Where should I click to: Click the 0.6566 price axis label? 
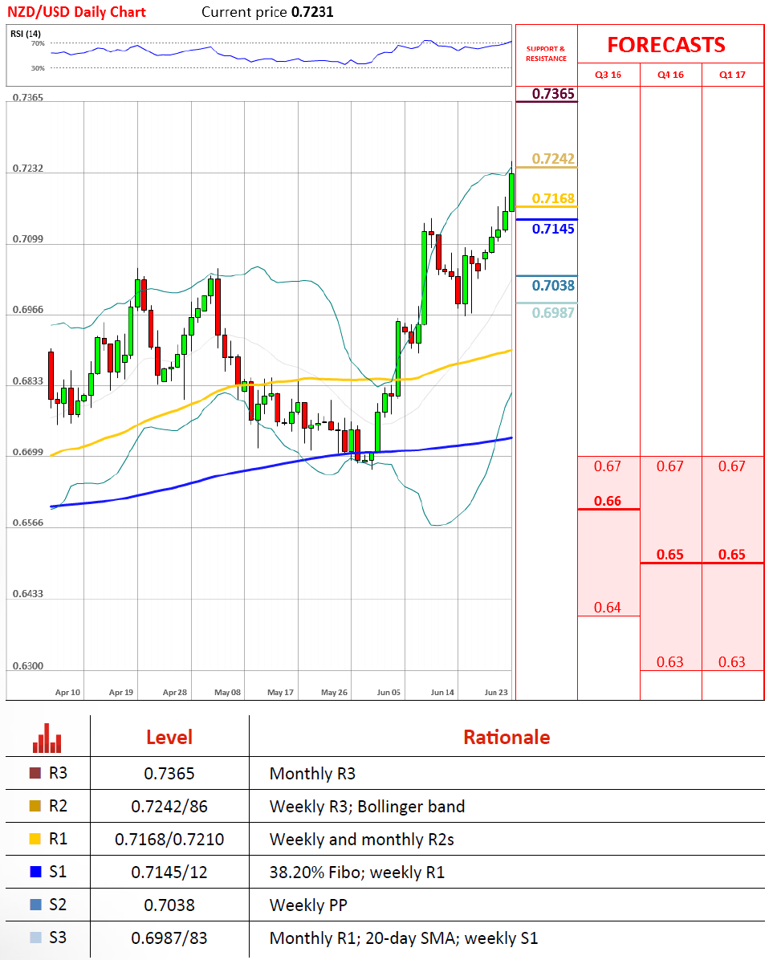coord(28,523)
